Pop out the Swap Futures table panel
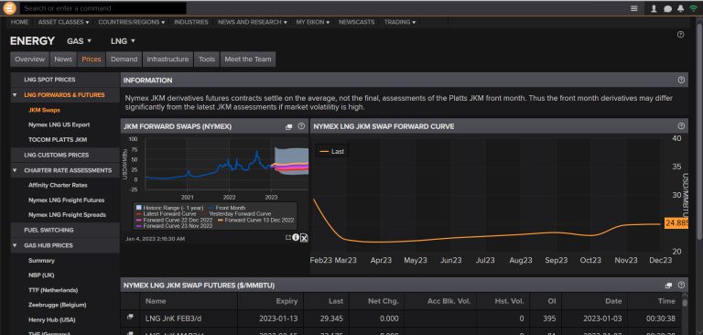 point(669,286)
